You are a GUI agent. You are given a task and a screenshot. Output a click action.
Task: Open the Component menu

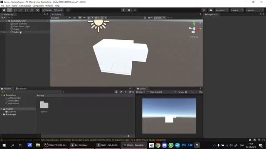pyautogui.click(x=38, y=6)
